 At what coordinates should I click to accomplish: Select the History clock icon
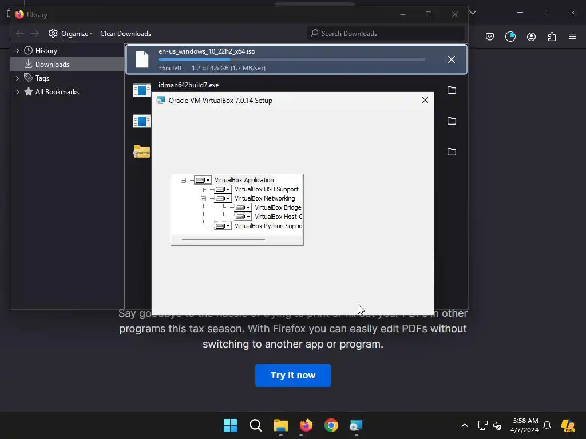(x=29, y=50)
